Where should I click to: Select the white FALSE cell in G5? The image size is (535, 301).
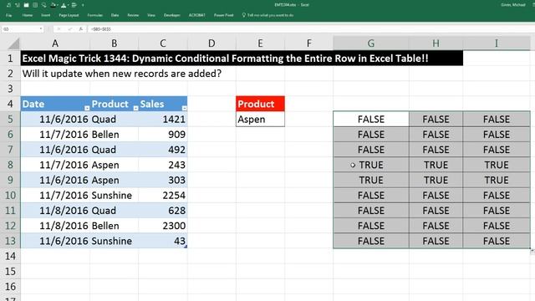371,119
